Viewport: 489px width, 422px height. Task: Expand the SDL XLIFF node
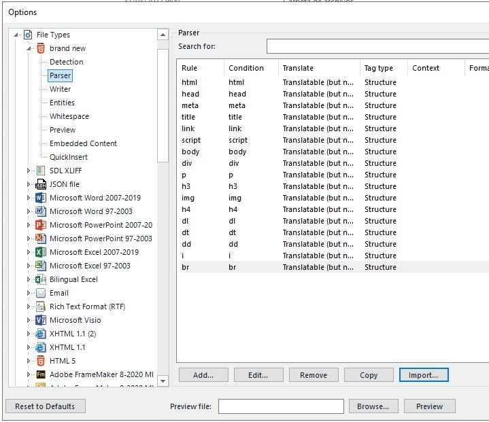pos(29,171)
